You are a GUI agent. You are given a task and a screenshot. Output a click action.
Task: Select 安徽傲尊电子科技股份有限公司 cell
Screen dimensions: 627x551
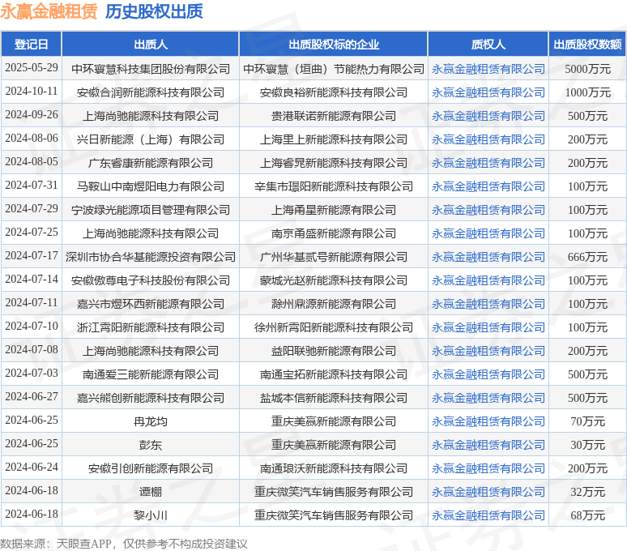(x=151, y=280)
